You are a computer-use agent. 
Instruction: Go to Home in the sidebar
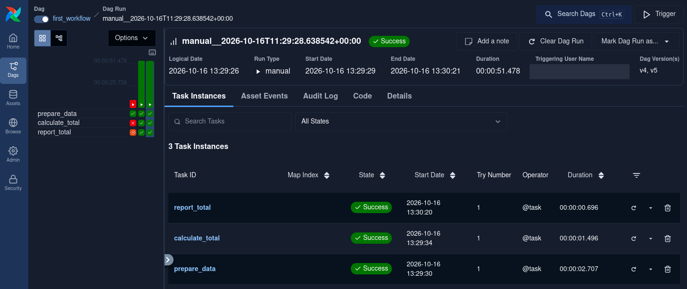coord(13,41)
